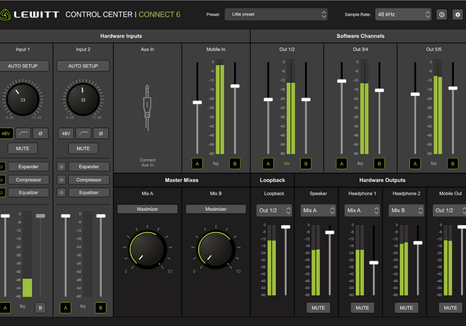This screenshot has width=466, height=326.
Task: Toggle Out 5/6 channel link icon
Action: 434,164
